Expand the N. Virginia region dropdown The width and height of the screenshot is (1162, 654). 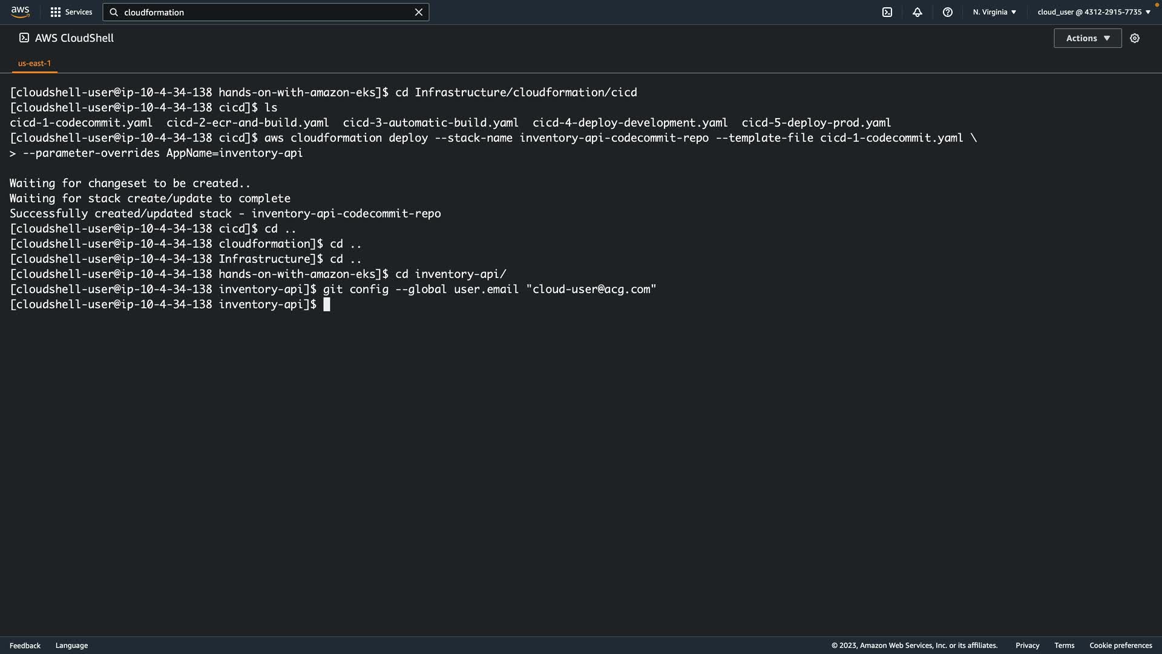(994, 12)
